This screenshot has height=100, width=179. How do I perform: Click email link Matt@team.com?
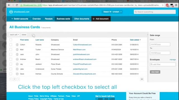pos(79,49)
